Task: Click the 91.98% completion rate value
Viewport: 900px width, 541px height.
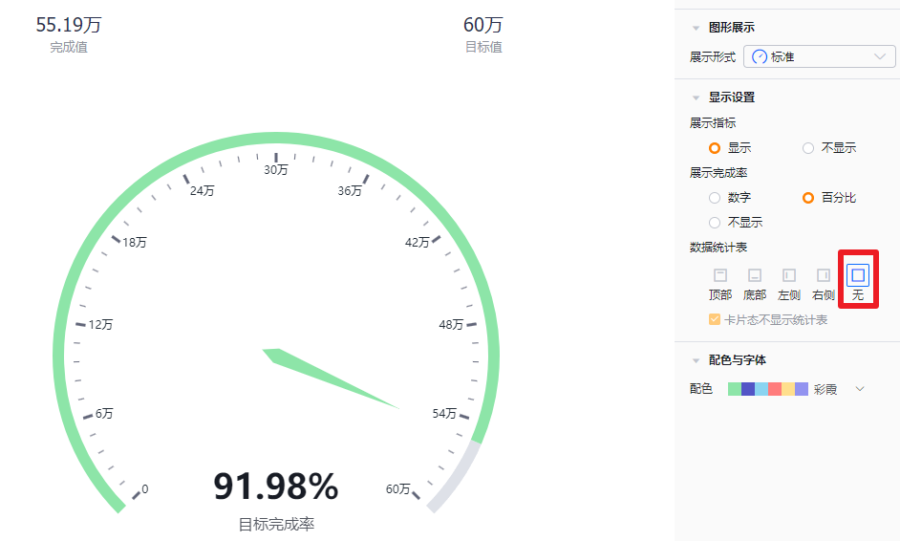Action: [x=276, y=487]
